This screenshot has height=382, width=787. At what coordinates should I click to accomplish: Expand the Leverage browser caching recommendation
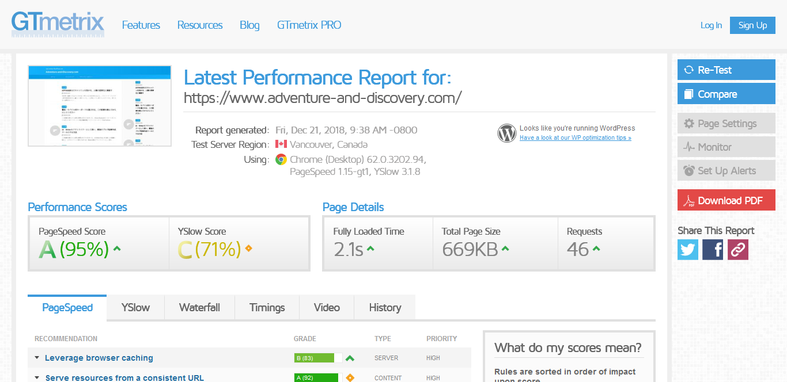pos(37,358)
